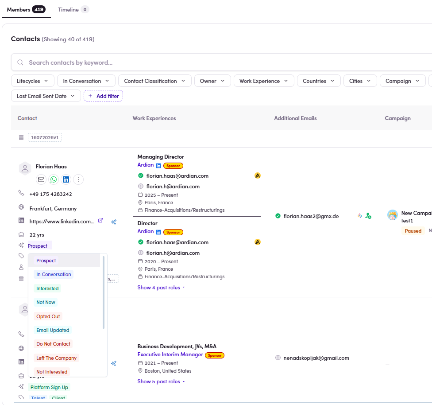Click sparkle enrich icon beside LinkedIn URL

[114, 222]
